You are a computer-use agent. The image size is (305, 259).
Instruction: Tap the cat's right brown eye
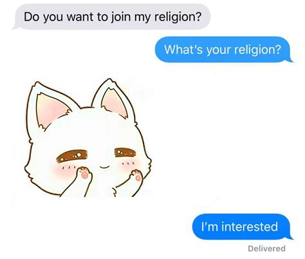[125, 153]
